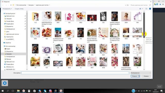Select RECOVERY (D:) drive

(x=11, y=69)
